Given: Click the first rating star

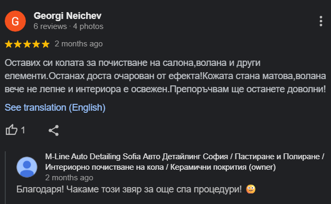Looking at the screenshot, I should [8, 44].
